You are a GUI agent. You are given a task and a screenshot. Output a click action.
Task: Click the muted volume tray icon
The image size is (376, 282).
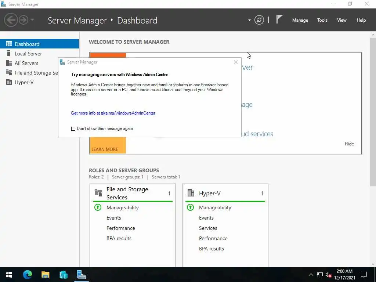tap(328, 275)
